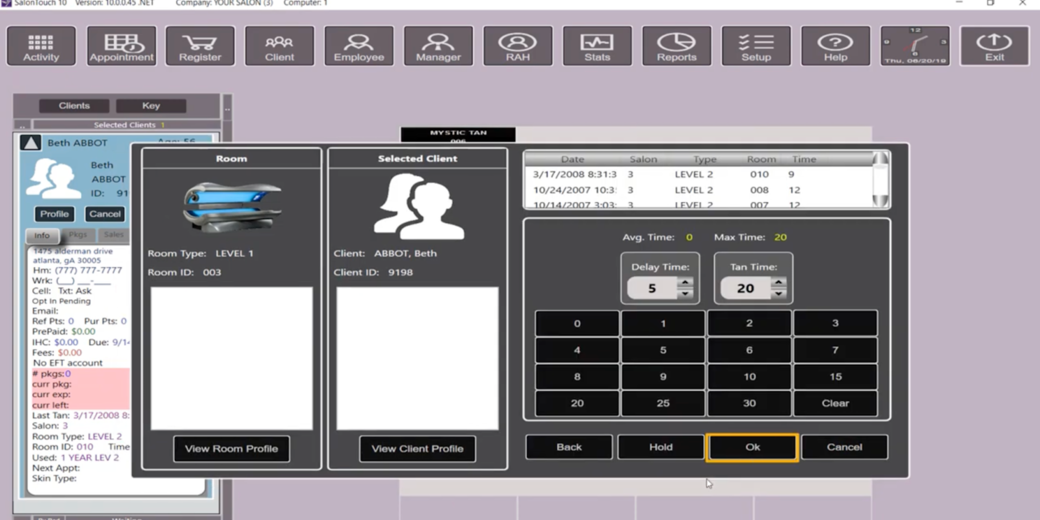The width and height of the screenshot is (1040, 520).
Task: Open the RAH screen
Action: [517, 46]
